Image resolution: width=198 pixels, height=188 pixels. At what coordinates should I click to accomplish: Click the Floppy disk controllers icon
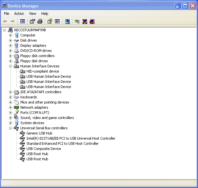16,56
